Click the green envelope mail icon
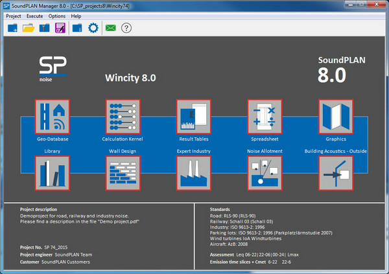389x274 pixels. coord(110,28)
